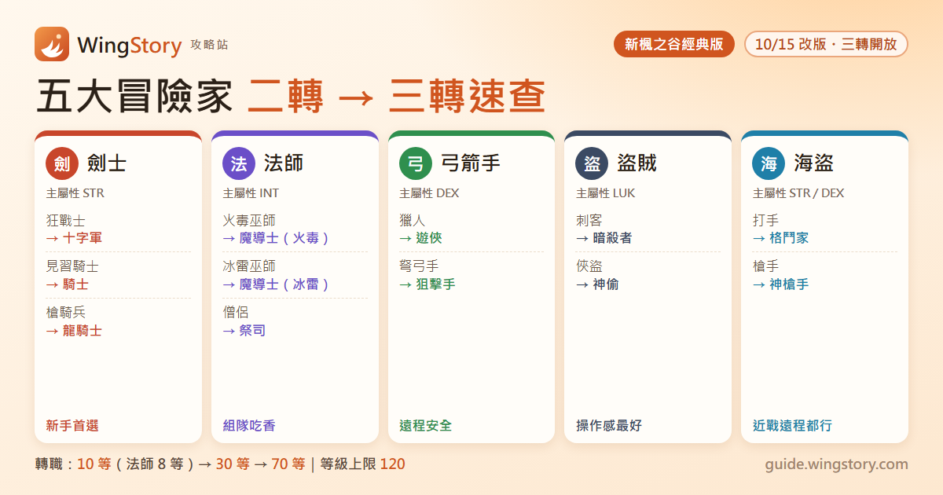Click the WingStory site name
The height and width of the screenshot is (495, 943).
pyautogui.click(x=130, y=45)
